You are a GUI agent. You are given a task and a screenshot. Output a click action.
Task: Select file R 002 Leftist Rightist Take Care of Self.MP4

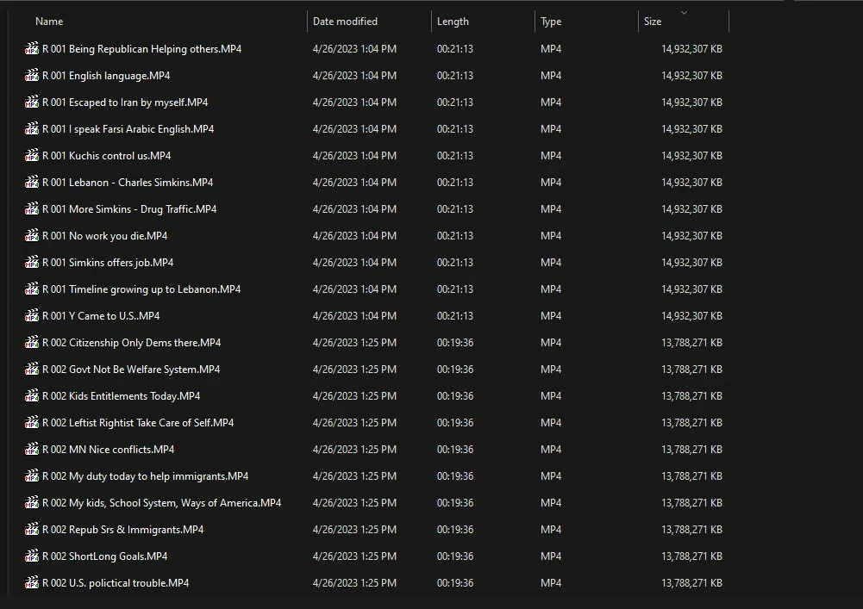pos(138,422)
